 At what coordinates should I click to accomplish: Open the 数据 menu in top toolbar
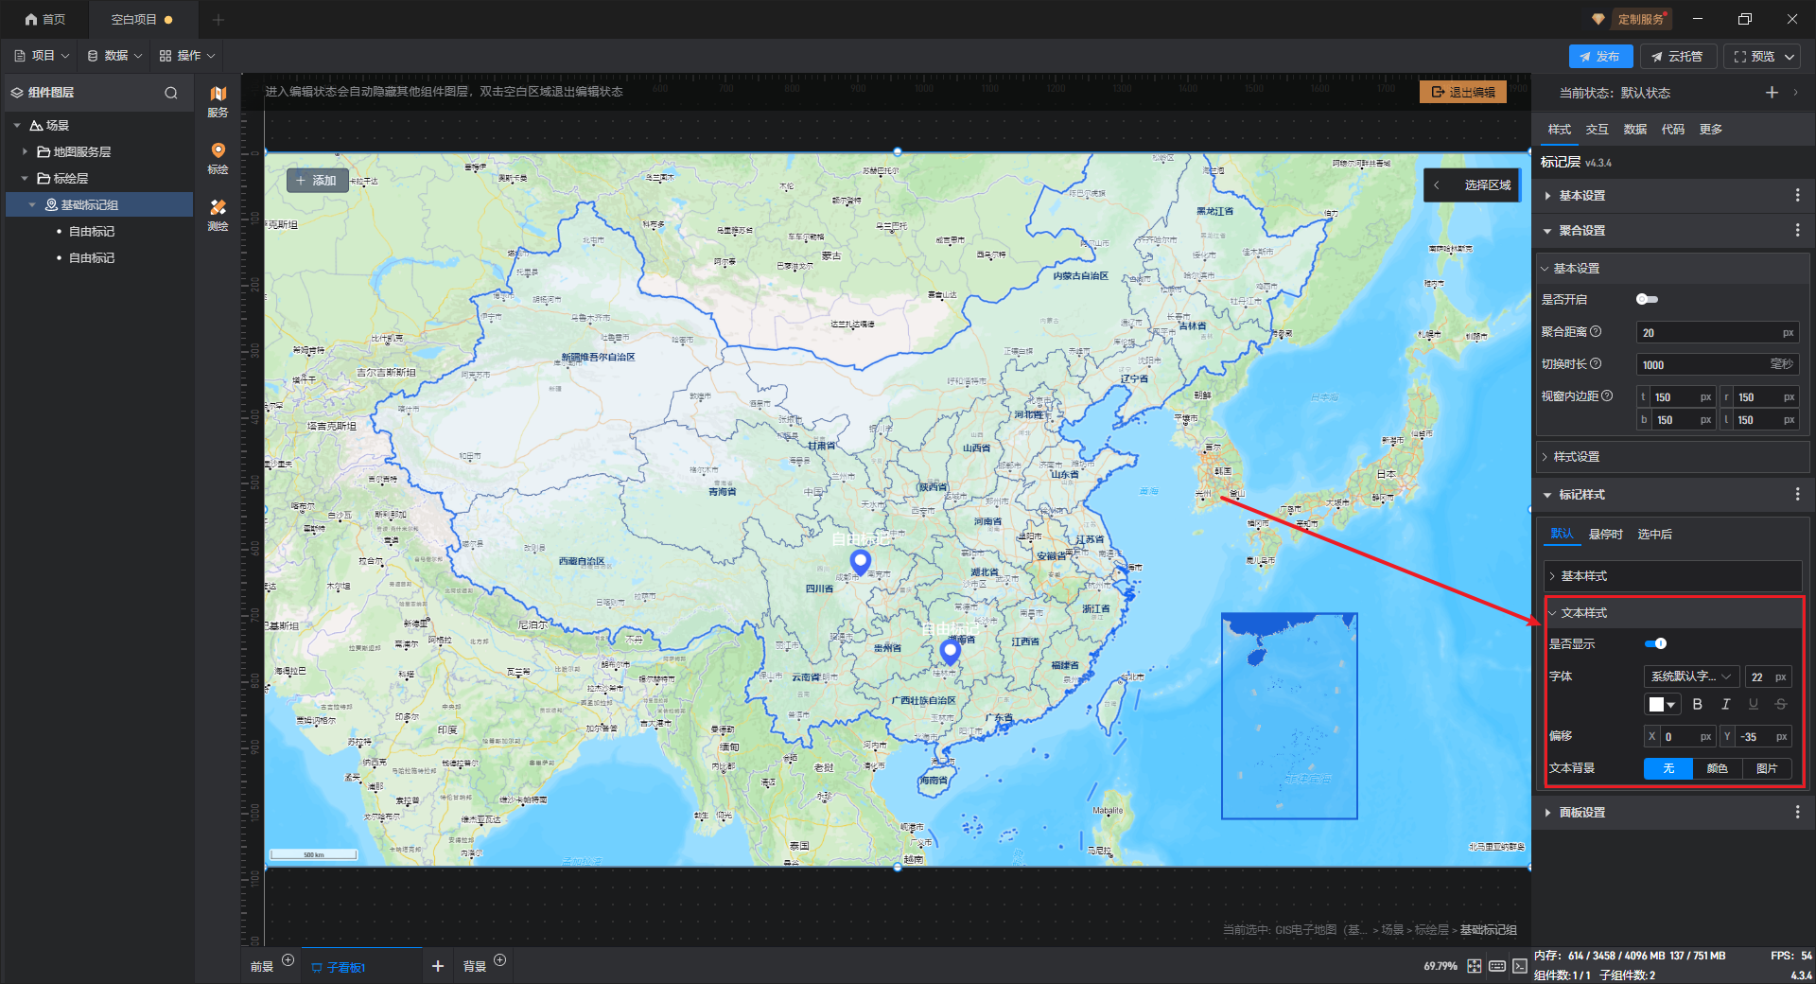[x=114, y=56]
